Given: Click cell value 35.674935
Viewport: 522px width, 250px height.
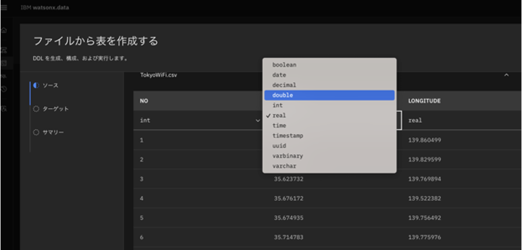Looking at the screenshot, I should click(x=288, y=218).
